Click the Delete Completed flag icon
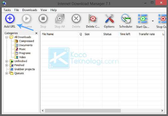The width and height of the screenshot is (168, 116). click(93, 19)
